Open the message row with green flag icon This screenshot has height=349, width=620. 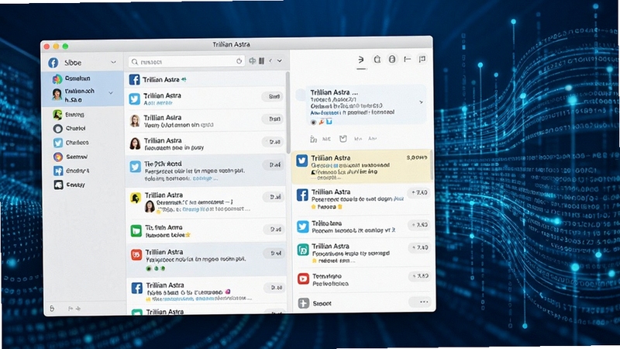(205, 230)
